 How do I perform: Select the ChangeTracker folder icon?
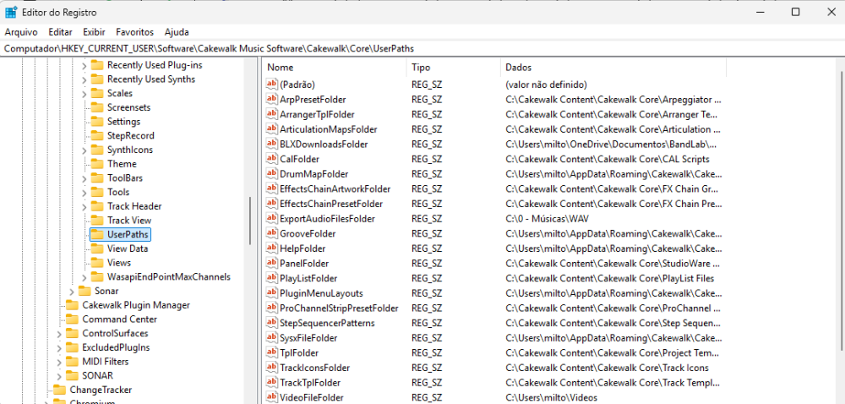point(59,390)
